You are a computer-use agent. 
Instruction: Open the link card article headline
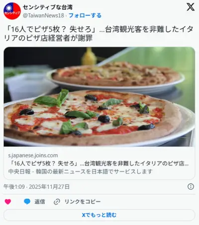(x=99, y=164)
